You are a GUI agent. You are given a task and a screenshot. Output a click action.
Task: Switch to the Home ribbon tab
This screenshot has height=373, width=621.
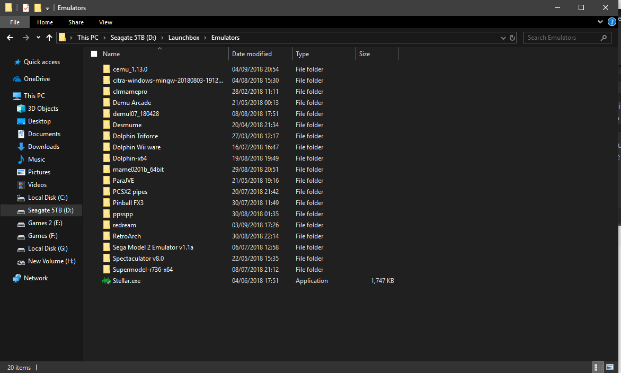[45, 22]
